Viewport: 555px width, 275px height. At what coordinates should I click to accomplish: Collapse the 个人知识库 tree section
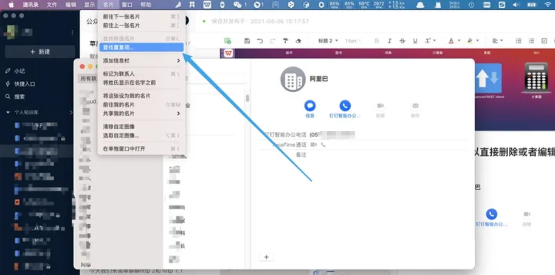[x=8, y=112]
